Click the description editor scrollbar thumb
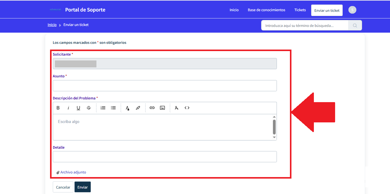The width and height of the screenshot is (390, 194). tap(274, 127)
